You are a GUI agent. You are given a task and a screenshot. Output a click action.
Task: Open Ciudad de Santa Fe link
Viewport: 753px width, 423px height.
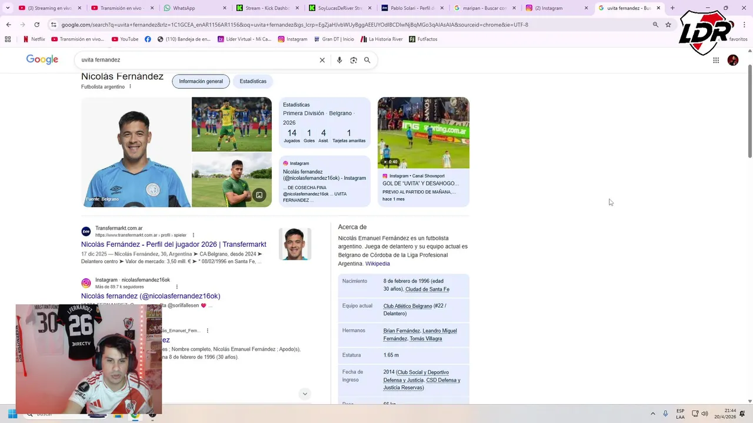pyautogui.click(x=427, y=289)
